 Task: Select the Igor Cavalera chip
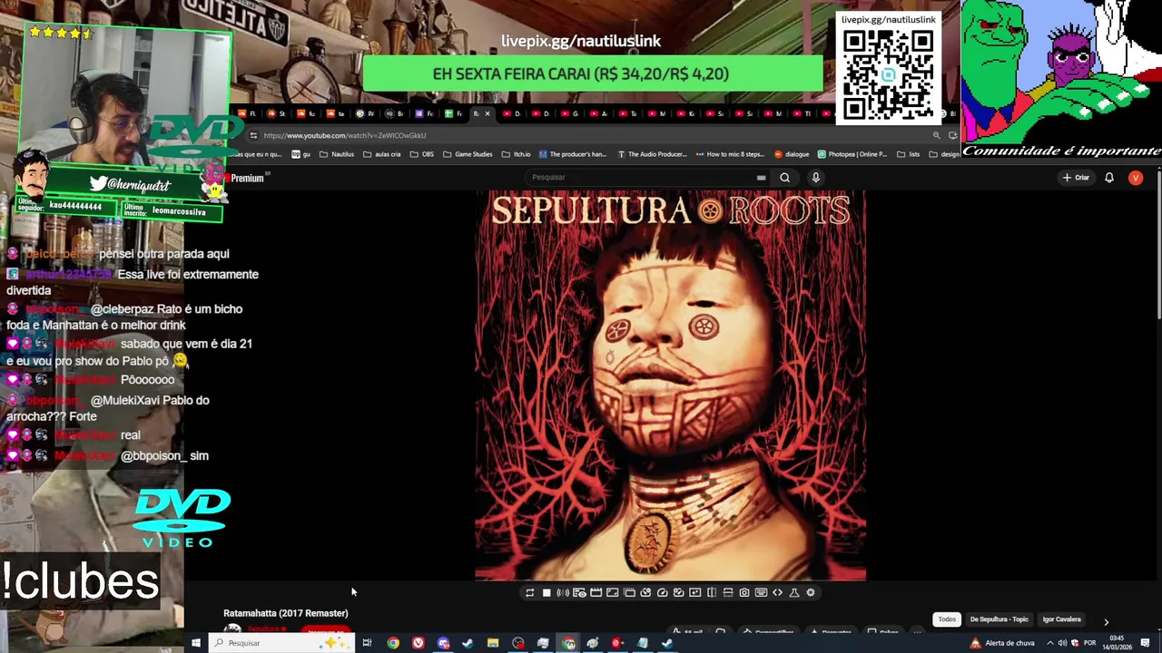coord(1061,619)
